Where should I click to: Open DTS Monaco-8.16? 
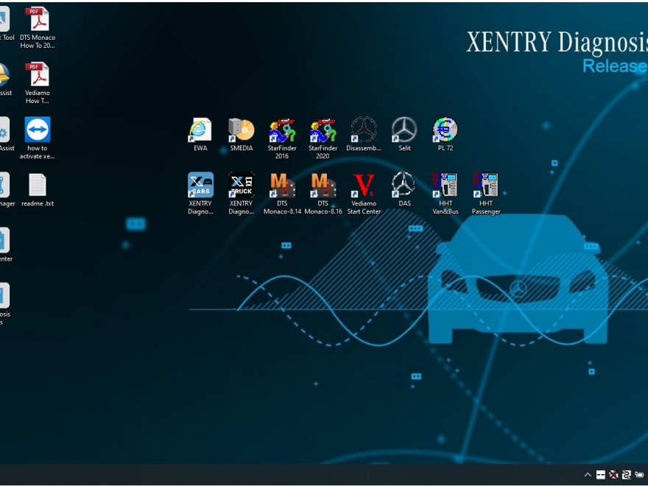click(x=323, y=194)
